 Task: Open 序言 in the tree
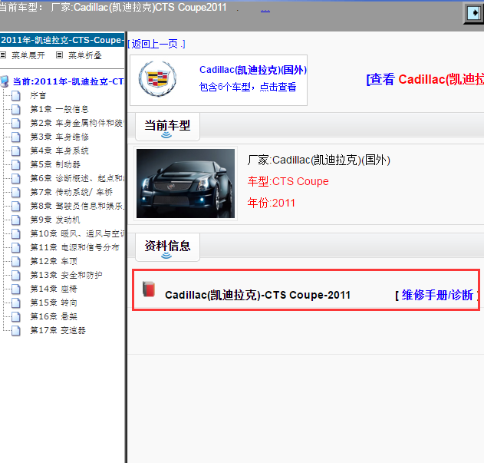tap(38, 95)
